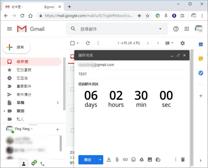Viewport: 208px width, 168px height.
Task: Open formatting options in compose toolbar
Action: pyautogui.click(x=109, y=159)
